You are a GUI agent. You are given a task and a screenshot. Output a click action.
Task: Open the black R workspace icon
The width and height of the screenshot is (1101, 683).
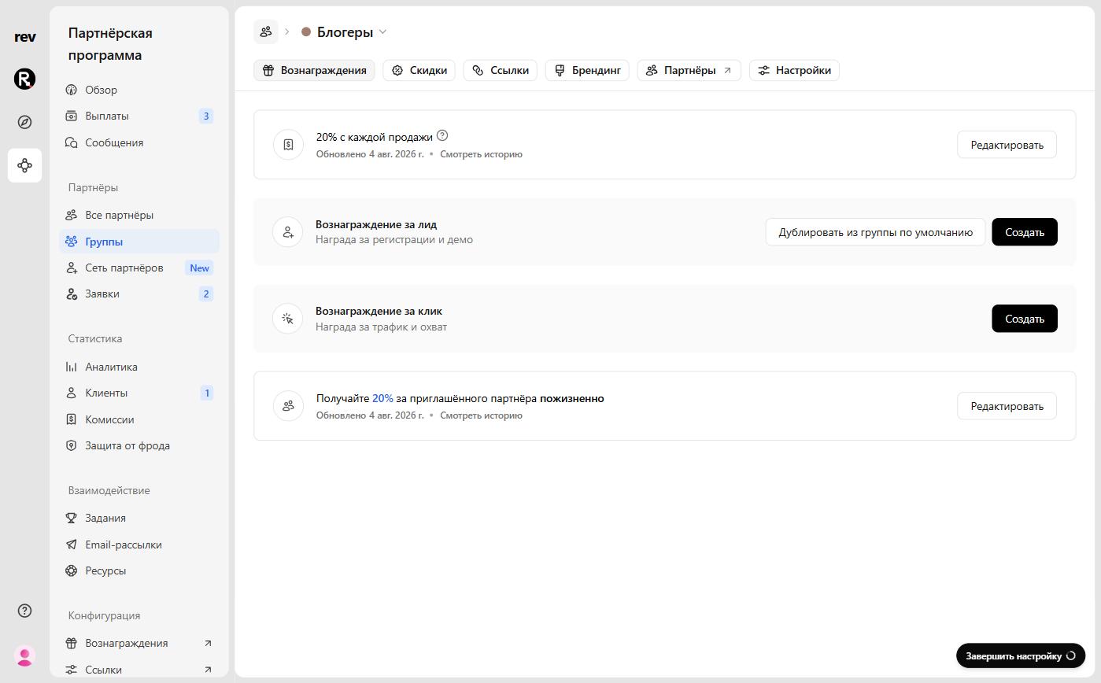(x=24, y=79)
